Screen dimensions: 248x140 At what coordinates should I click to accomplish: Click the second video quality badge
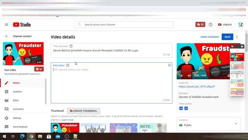186,108
